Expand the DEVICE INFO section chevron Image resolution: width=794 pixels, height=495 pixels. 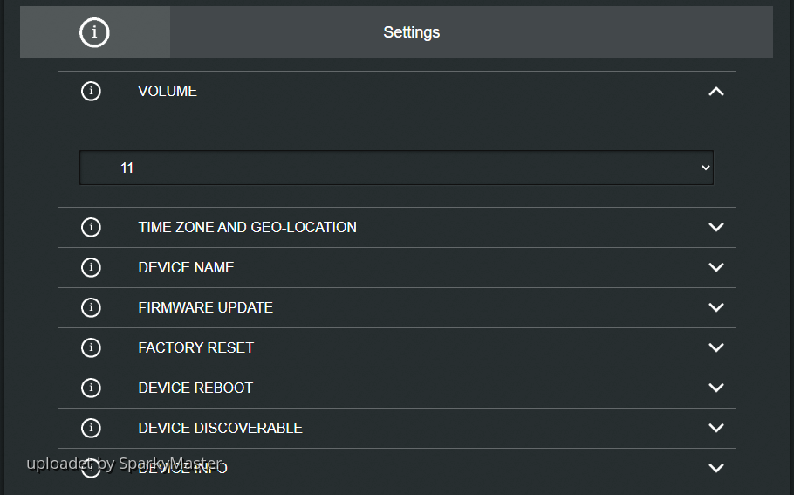(716, 468)
